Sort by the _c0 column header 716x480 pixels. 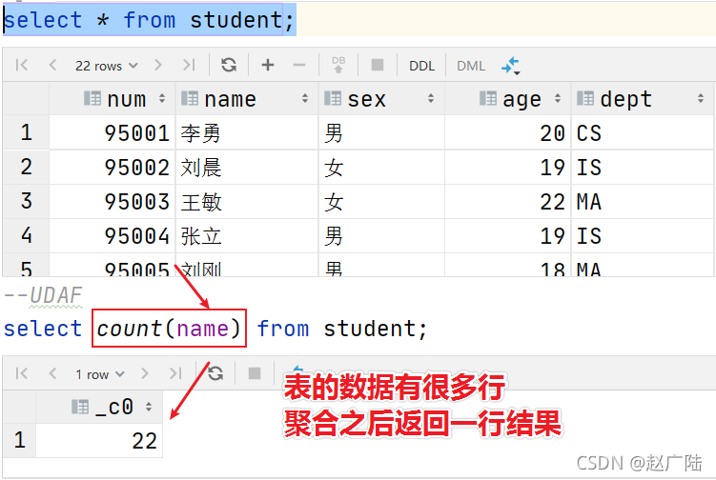(x=99, y=407)
